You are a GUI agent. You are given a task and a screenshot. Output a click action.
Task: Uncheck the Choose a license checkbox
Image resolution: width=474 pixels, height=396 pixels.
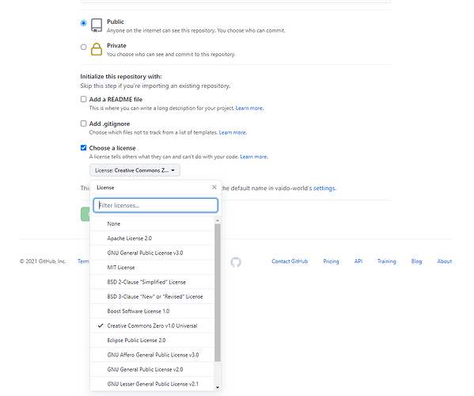click(83, 147)
